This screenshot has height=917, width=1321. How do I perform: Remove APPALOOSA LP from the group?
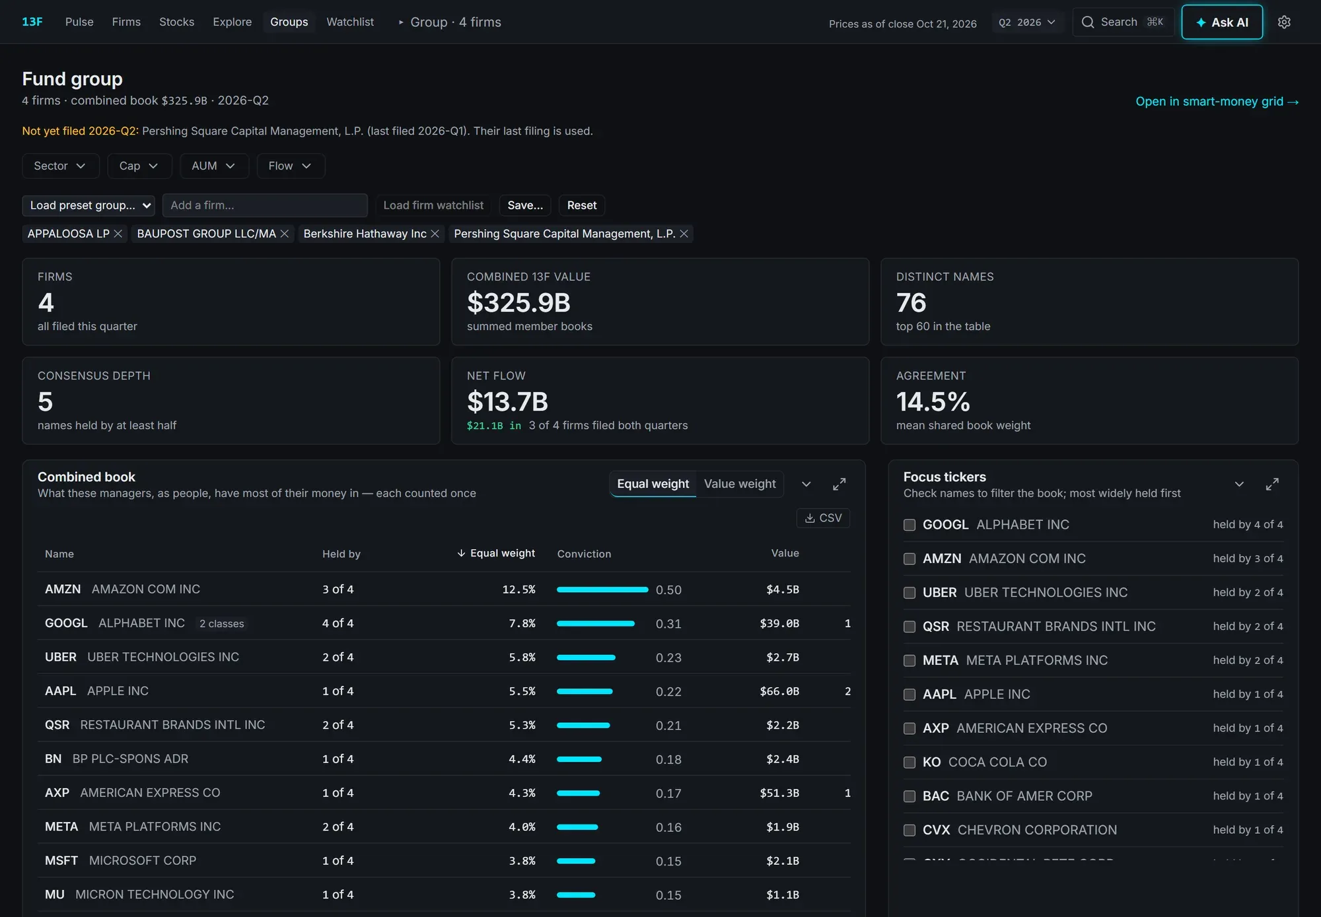(118, 234)
